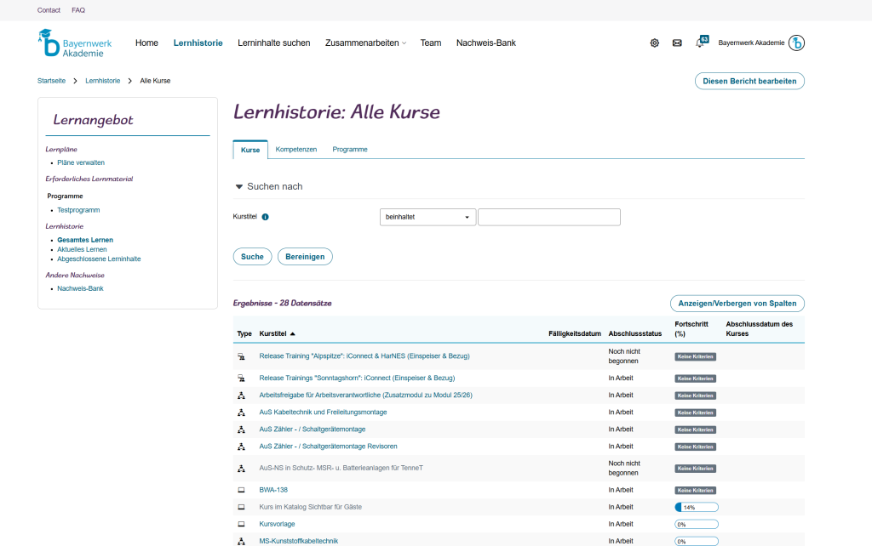The width and height of the screenshot is (872, 546).
Task: Focus the Kurstitel search text field
Action: point(549,217)
